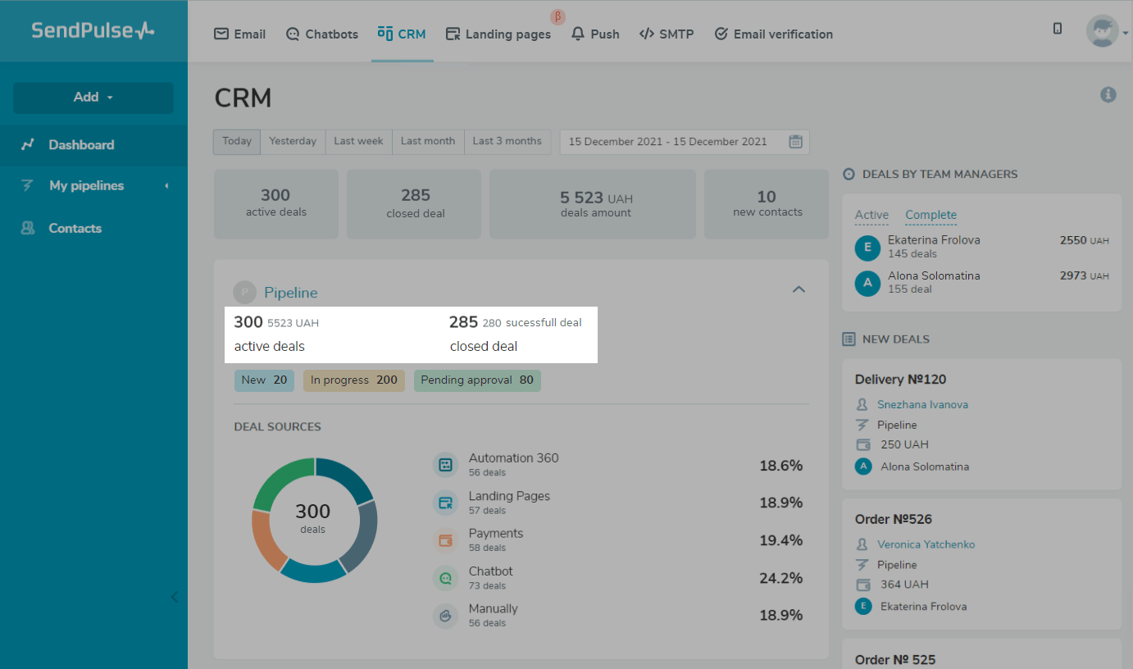The width and height of the screenshot is (1133, 669).
Task: Open Snezhana Ivanova contact link
Action: coord(922,405)
